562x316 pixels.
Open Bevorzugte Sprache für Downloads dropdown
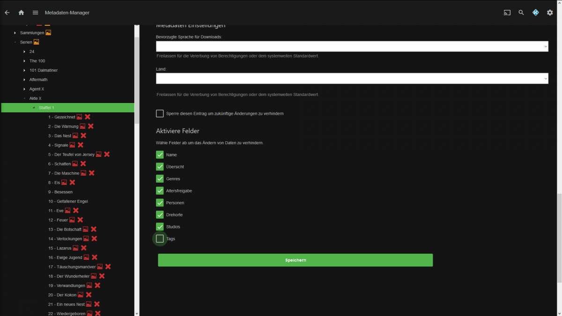click(352, 46)
